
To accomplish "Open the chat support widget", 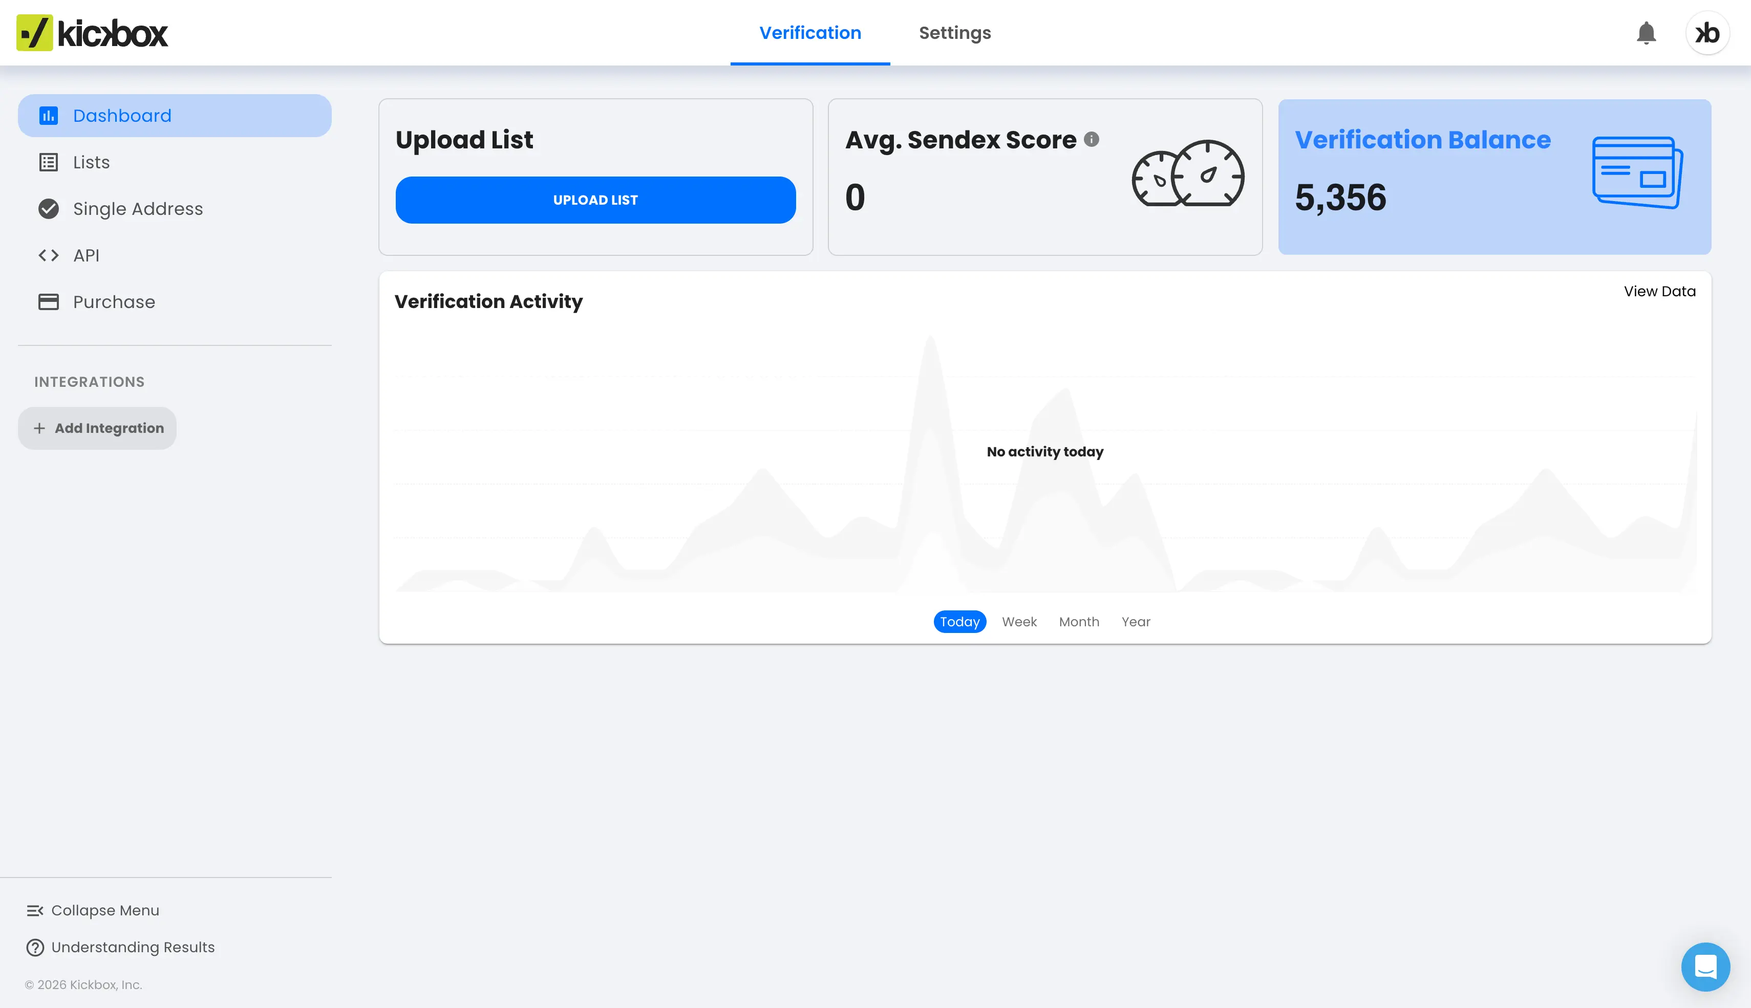I will pos(1705,967).
